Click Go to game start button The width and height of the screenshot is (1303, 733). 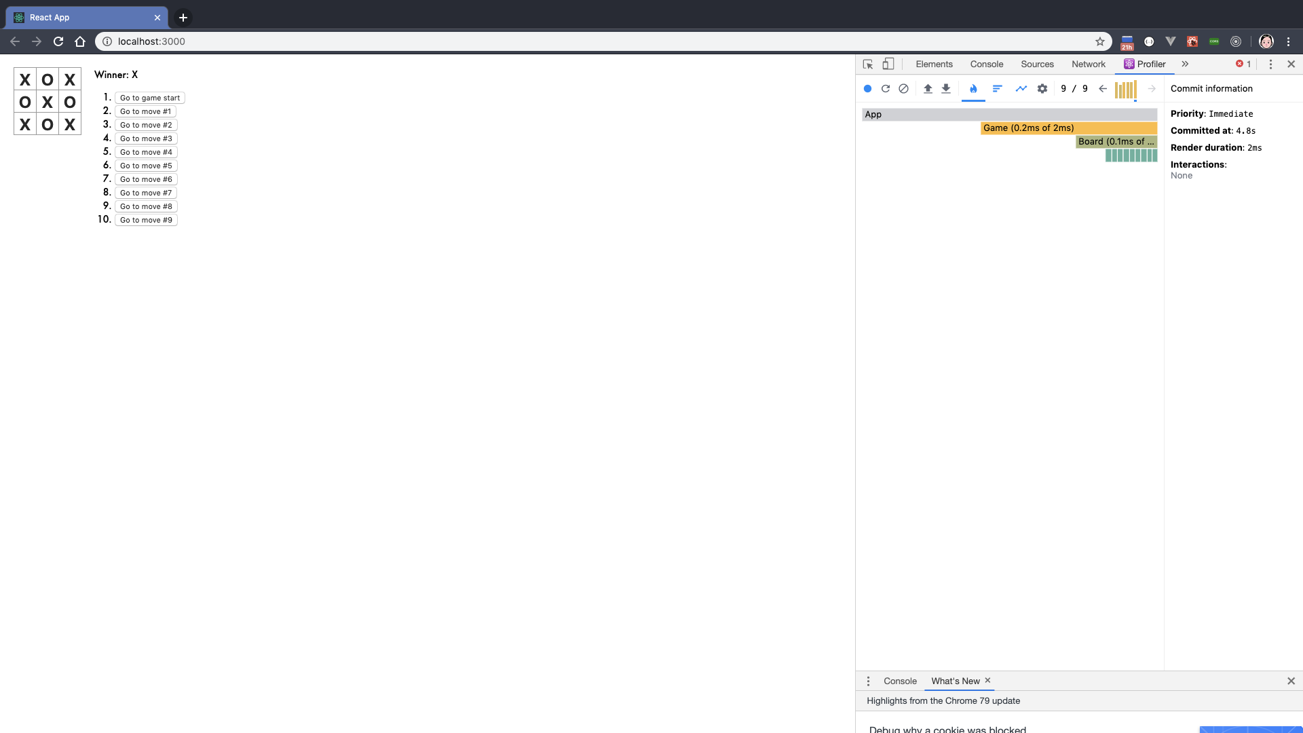tap(150, 98)
